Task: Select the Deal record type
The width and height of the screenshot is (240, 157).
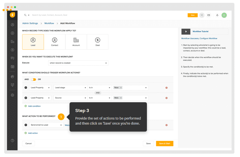Action: 98,42
